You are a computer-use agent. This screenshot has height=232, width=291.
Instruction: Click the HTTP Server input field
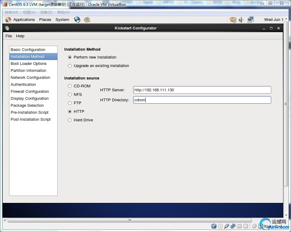(x=202, y=90)
